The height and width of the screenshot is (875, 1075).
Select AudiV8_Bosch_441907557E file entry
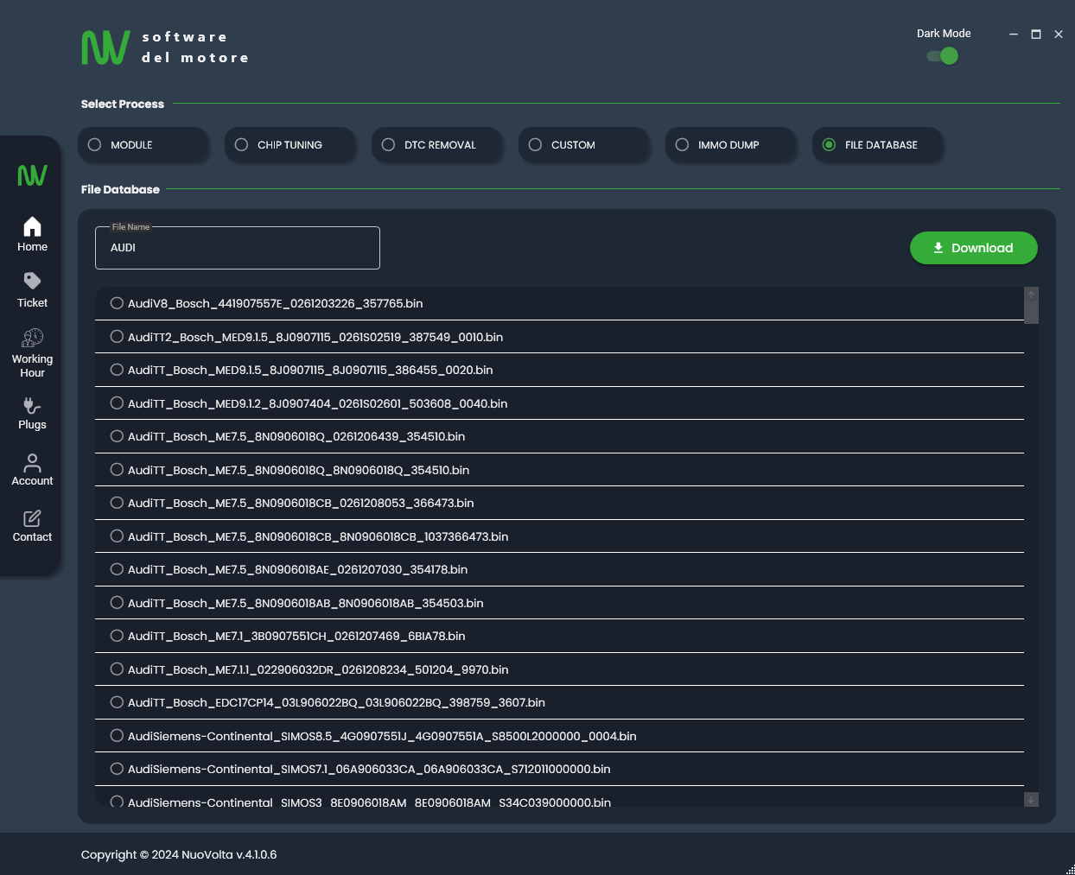tap(117, 303)
